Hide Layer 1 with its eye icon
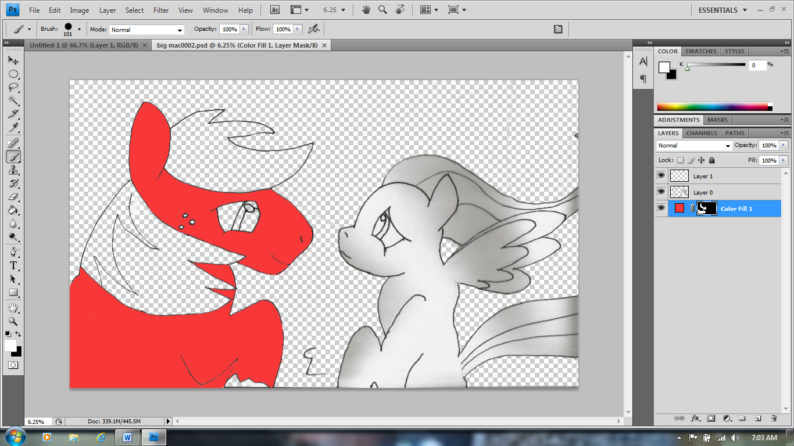Screen dimensions: 794x446 (x=661, y=175)
